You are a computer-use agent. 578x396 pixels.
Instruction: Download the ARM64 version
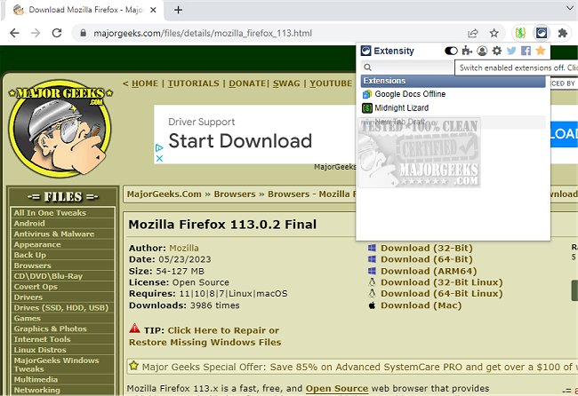[x=429, y=271]
